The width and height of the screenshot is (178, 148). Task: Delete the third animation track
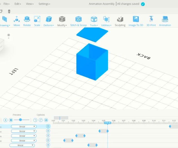point(48,135)
